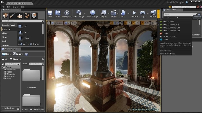The height and width of the screenshot is (113, 202).
Task: Click the Search Classes input field
Action: point(23,21)
